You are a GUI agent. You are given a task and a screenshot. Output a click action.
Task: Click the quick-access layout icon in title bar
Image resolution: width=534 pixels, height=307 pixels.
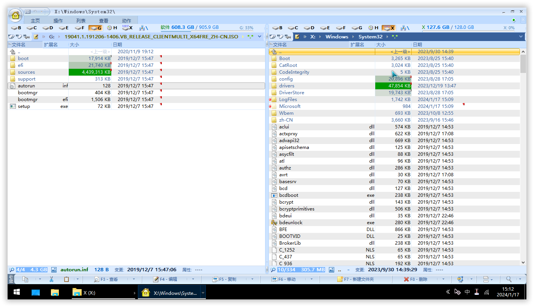28,12
